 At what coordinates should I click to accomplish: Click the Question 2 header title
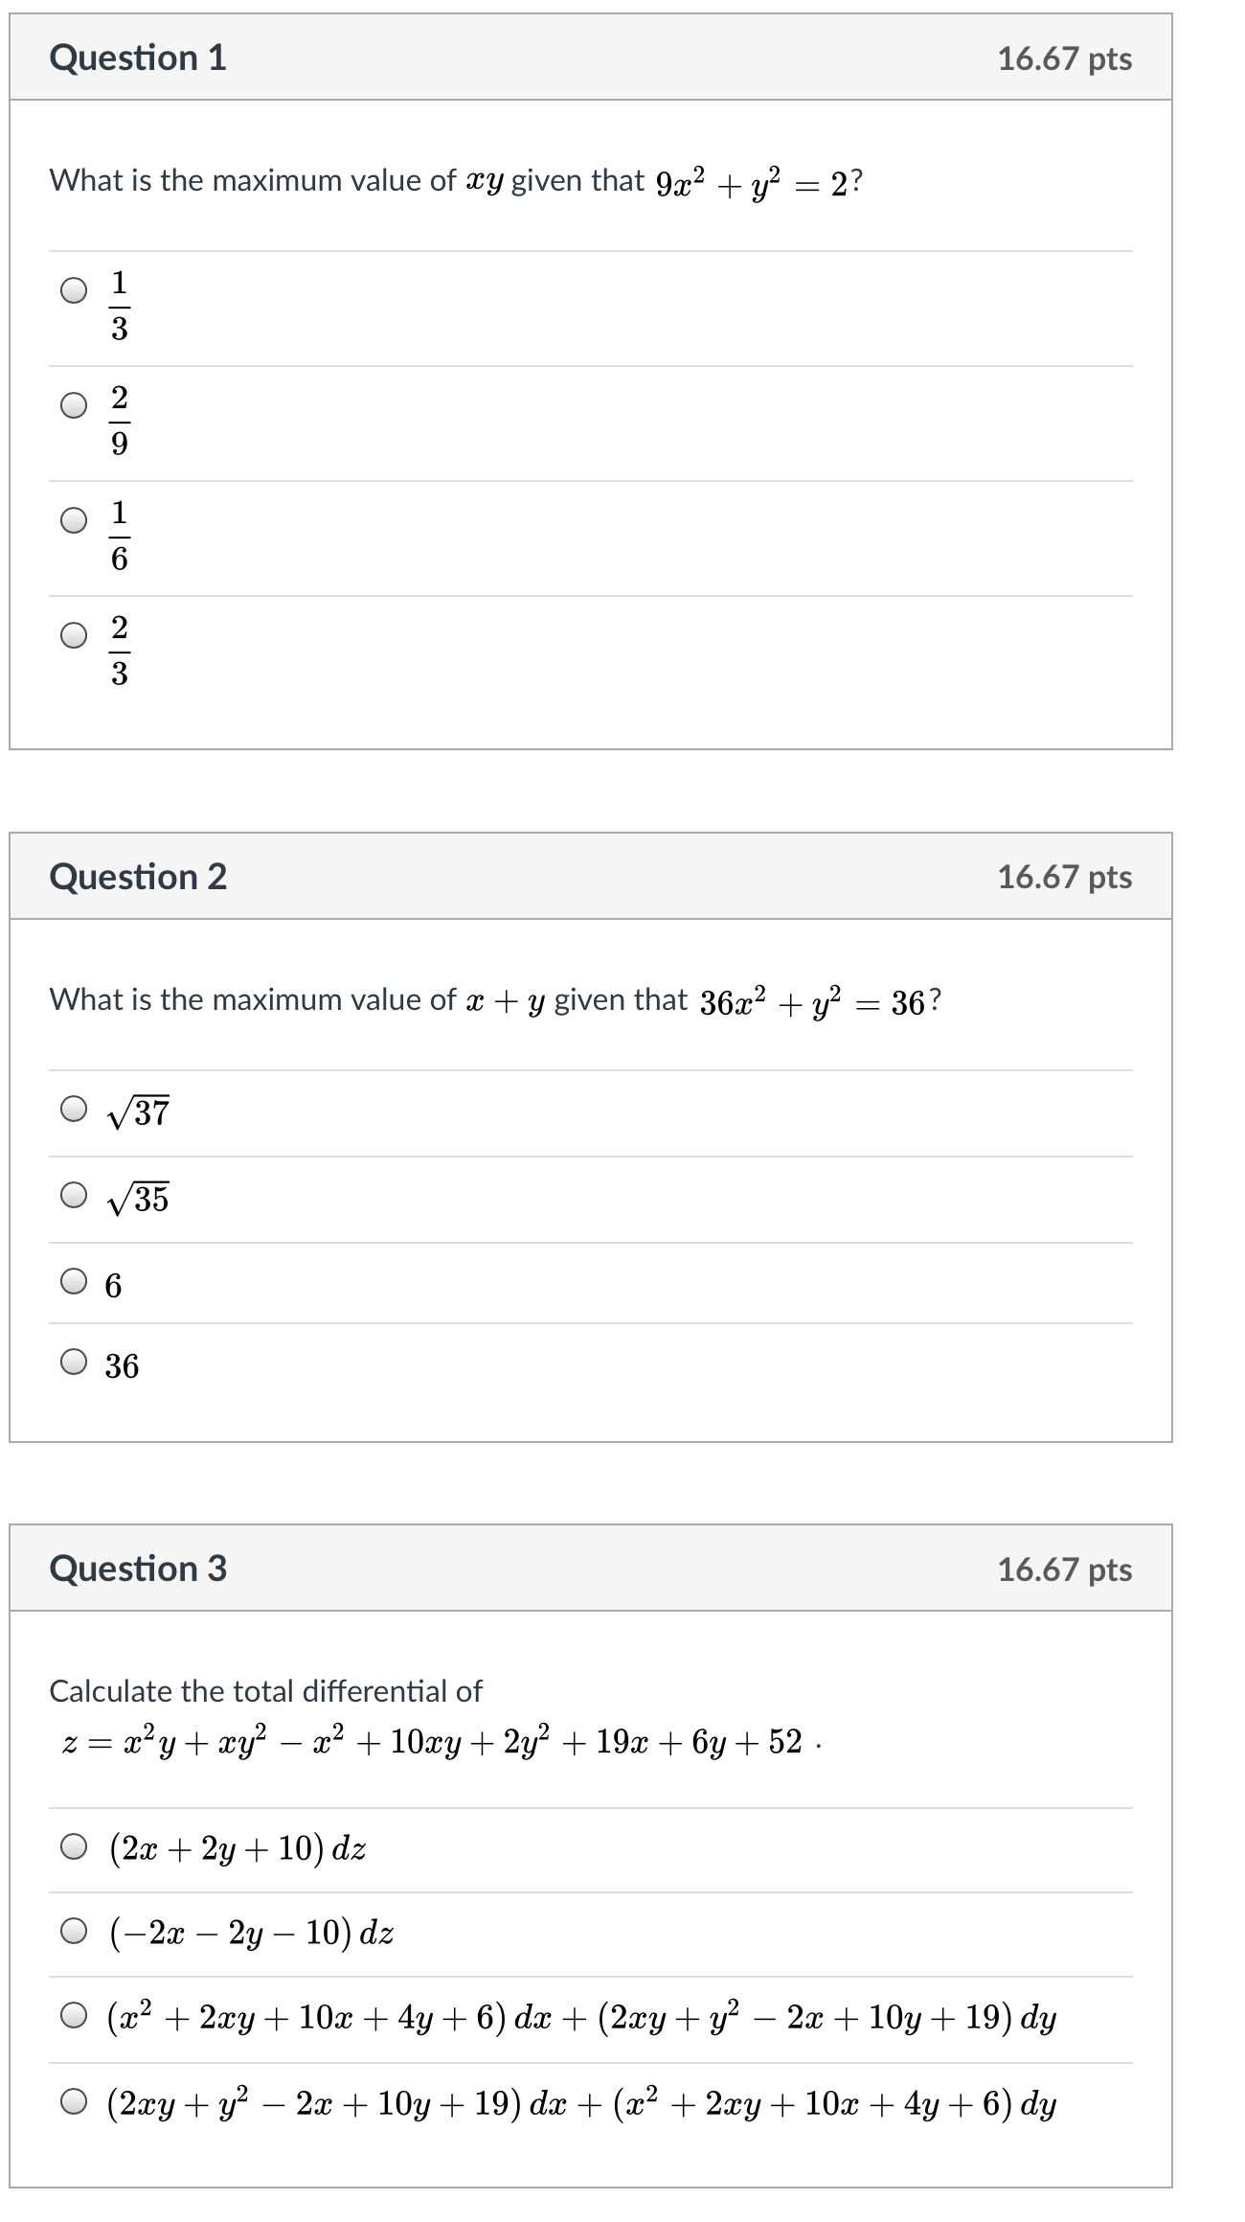pos(138,877)
